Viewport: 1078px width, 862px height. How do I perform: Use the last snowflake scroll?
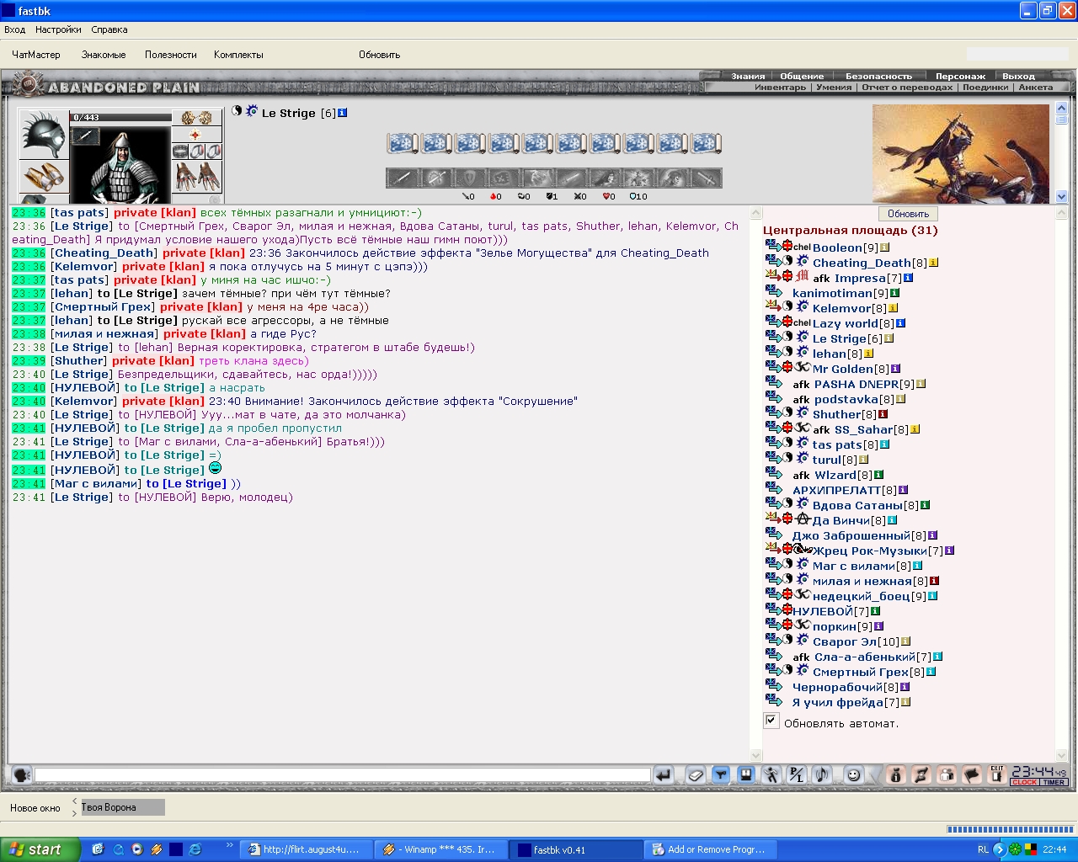point(706,143)
